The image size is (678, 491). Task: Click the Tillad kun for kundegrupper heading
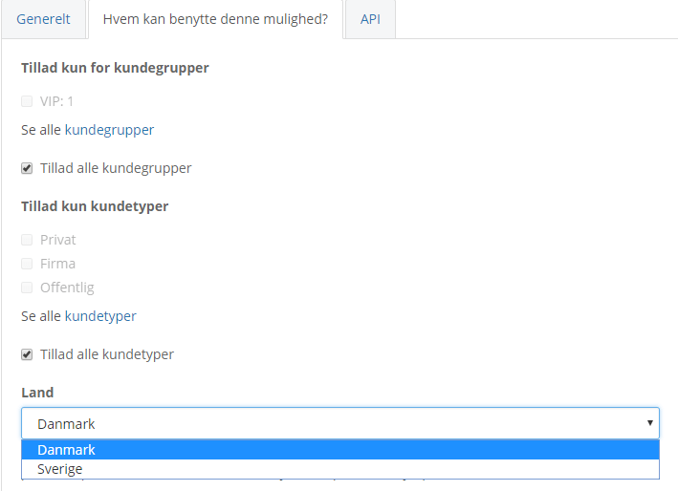tap(115, 68)
